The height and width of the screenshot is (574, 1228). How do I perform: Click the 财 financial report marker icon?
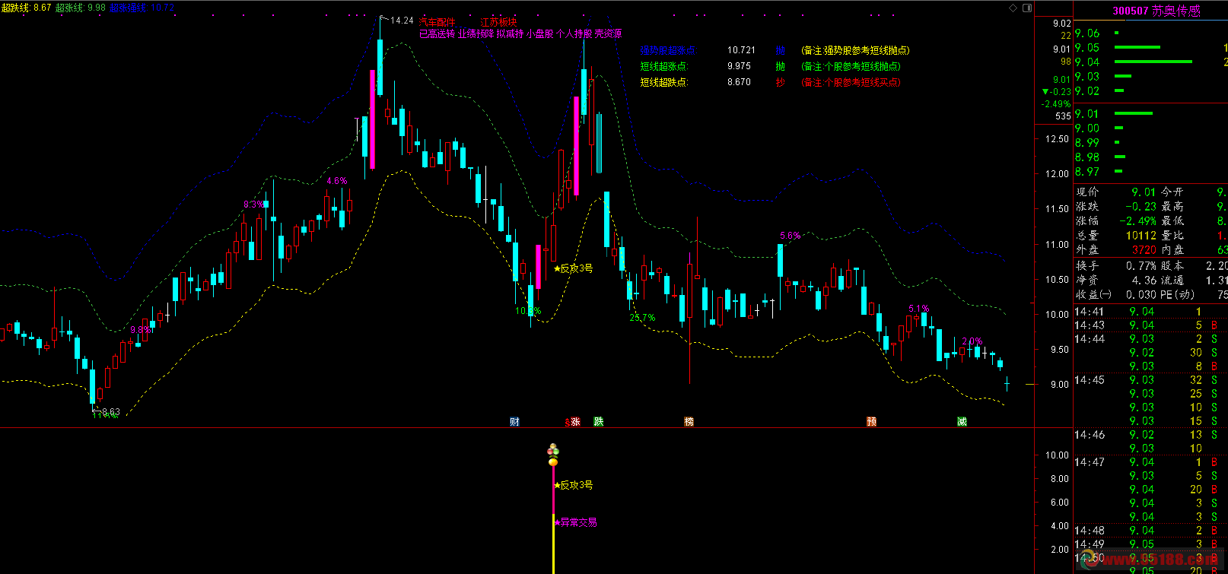click(x=515, y=422)
